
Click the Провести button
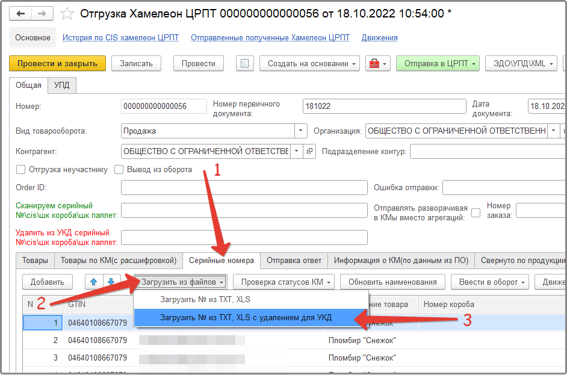pyautogui.click(x=199, y=64)
